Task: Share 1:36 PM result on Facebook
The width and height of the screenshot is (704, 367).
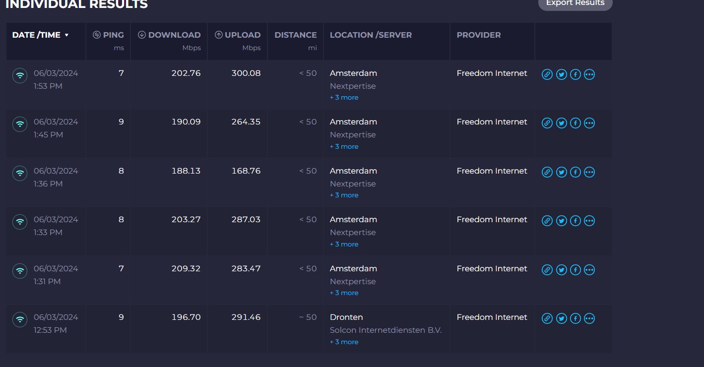Action: click(x=575, y=172)
